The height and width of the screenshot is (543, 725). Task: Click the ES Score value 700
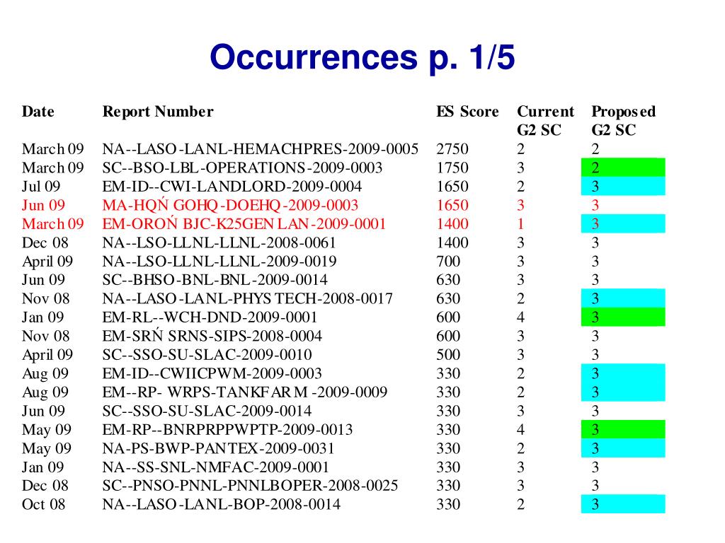tap(448, 262)
